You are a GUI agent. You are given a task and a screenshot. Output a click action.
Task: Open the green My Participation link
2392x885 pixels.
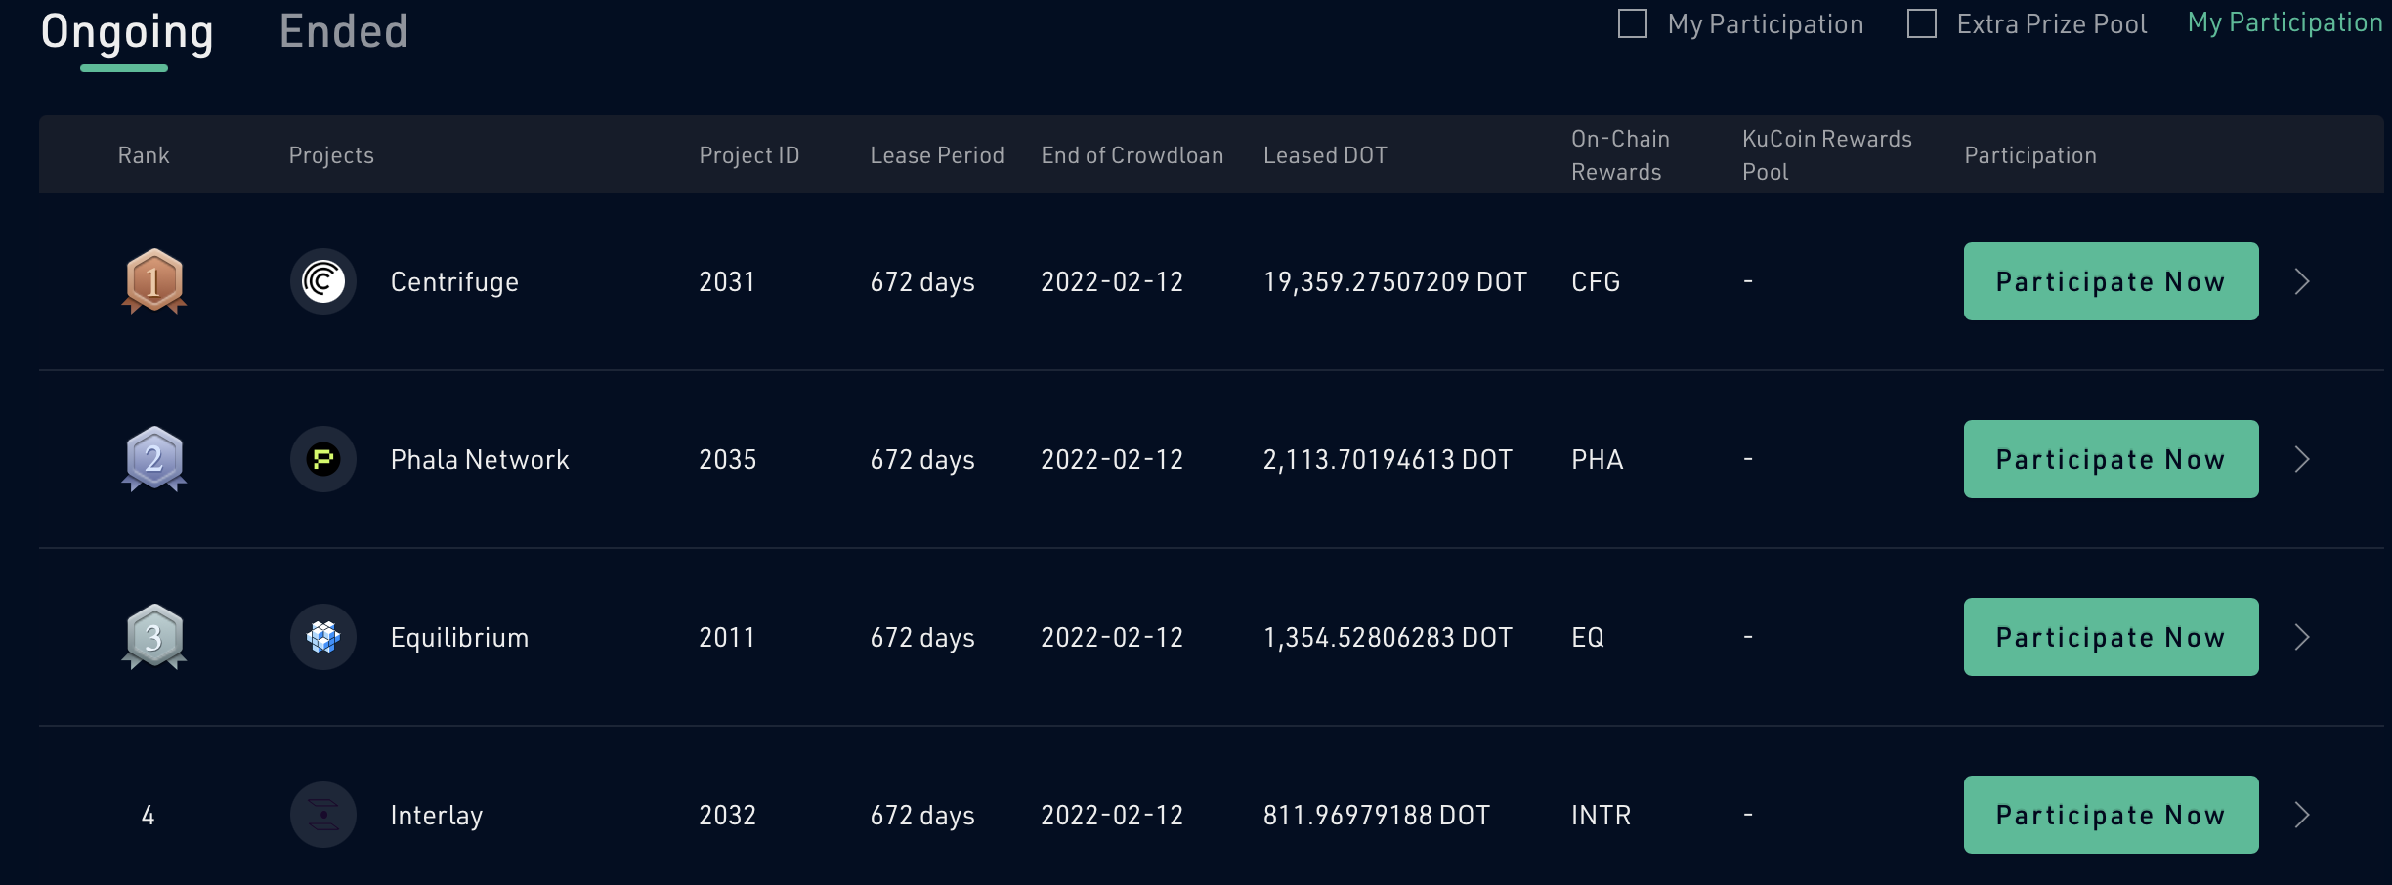(2285, 22)
